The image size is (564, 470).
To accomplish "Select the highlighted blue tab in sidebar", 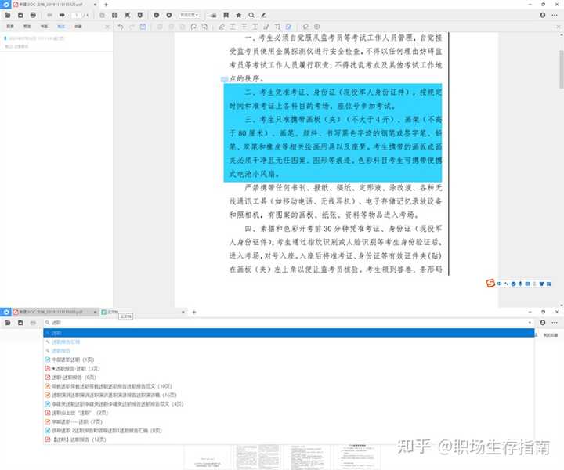I will pyautogui.click(x=61, y=27).
